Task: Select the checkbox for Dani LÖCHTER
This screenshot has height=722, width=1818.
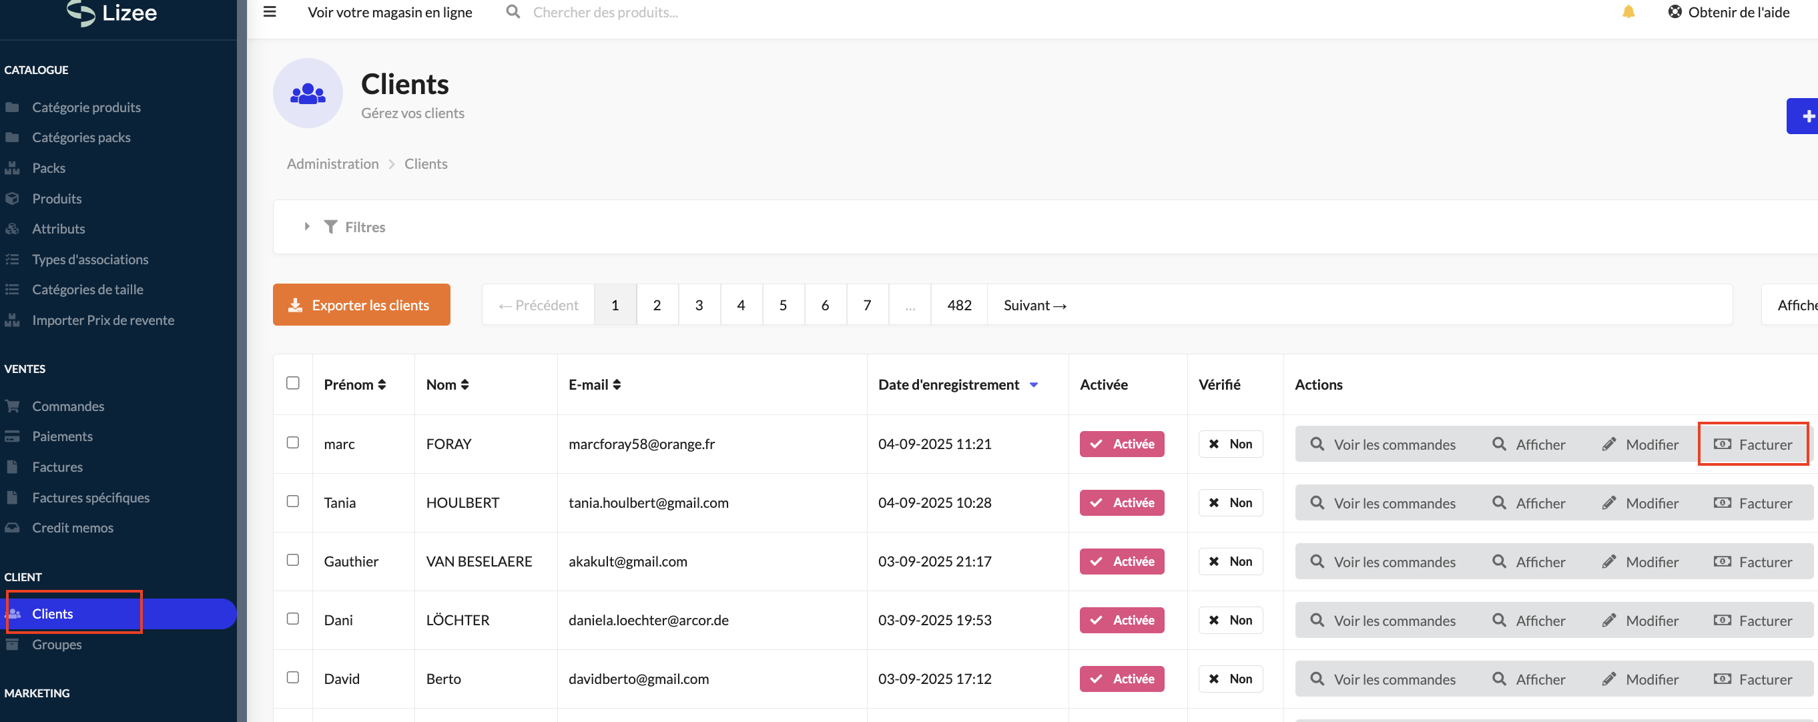Action: coord(293,619)
